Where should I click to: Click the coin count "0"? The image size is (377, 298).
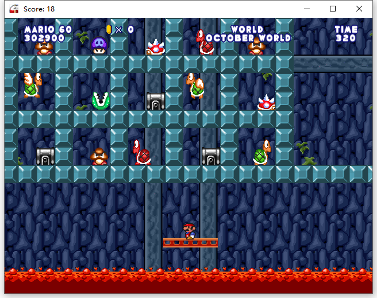[x=130, y=29]
